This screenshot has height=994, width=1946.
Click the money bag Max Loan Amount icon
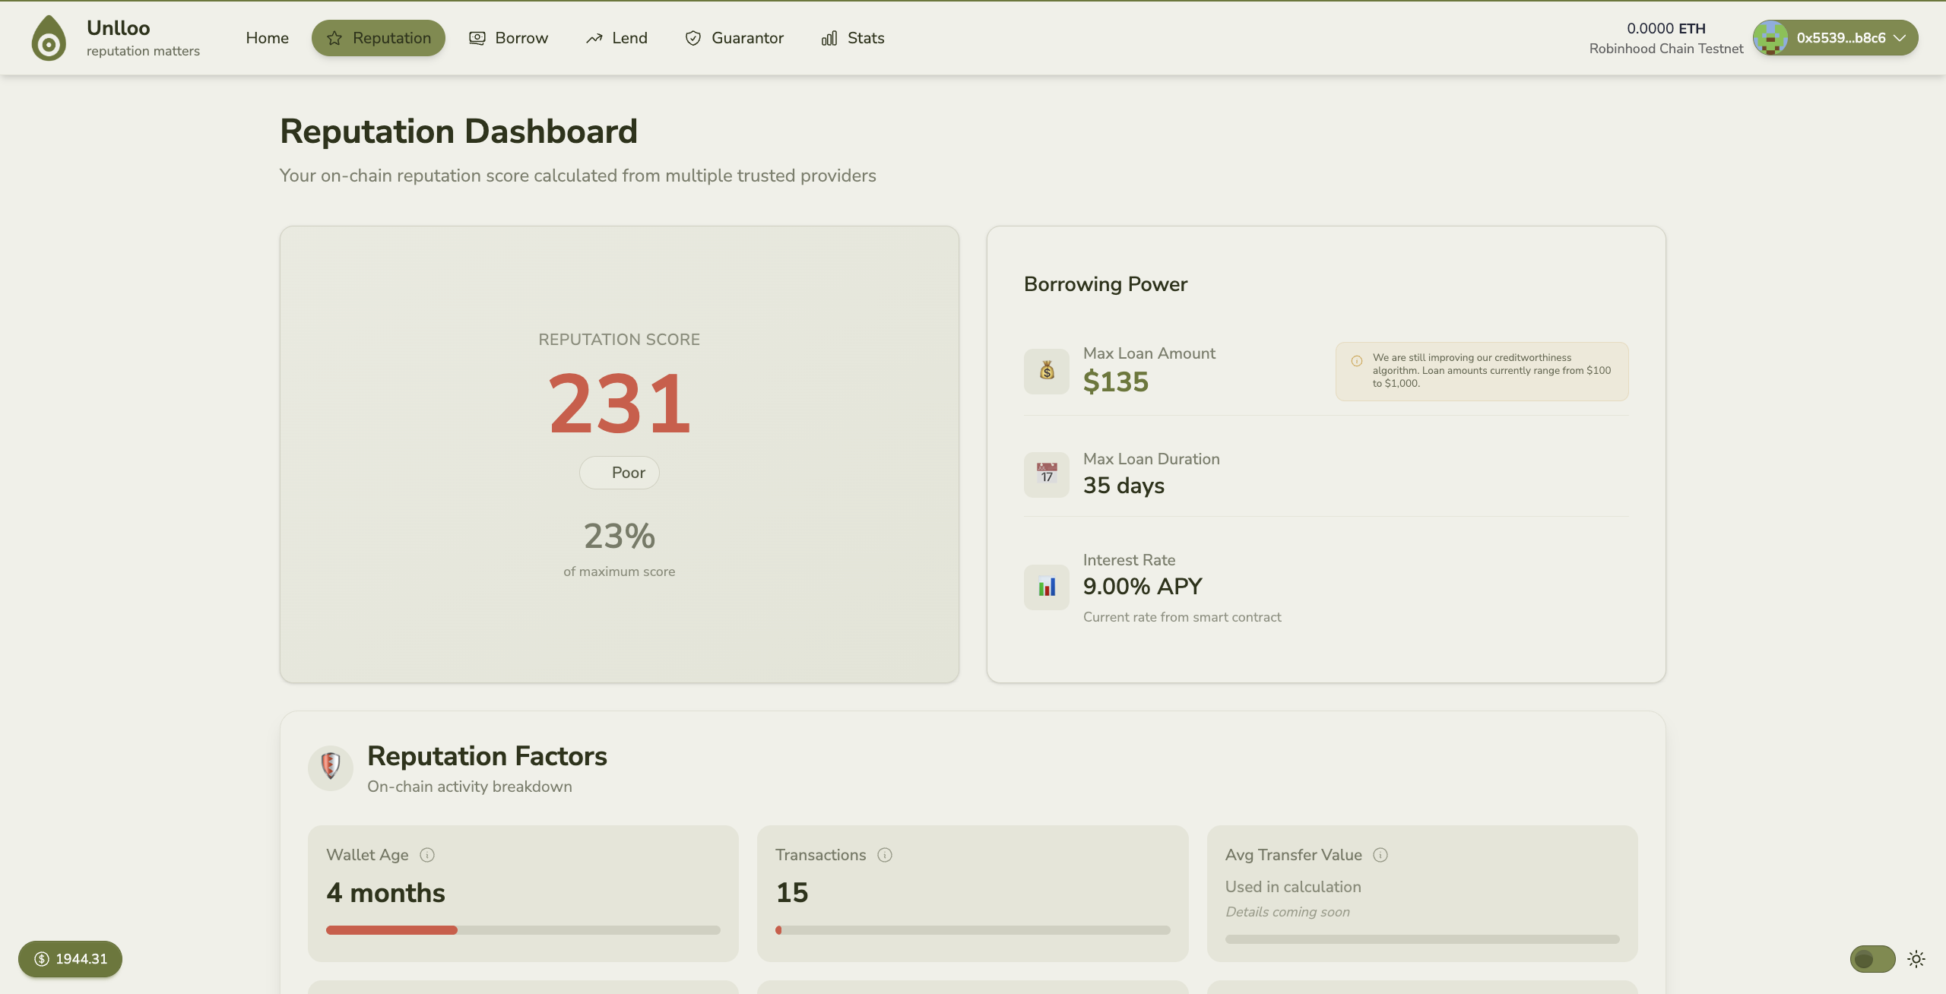coord(1047,371)
